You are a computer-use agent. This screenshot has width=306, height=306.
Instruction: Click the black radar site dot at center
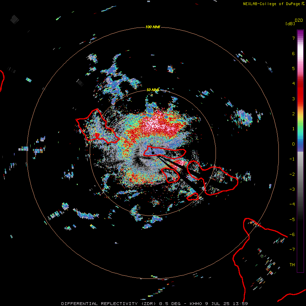[x=153, y=153]
